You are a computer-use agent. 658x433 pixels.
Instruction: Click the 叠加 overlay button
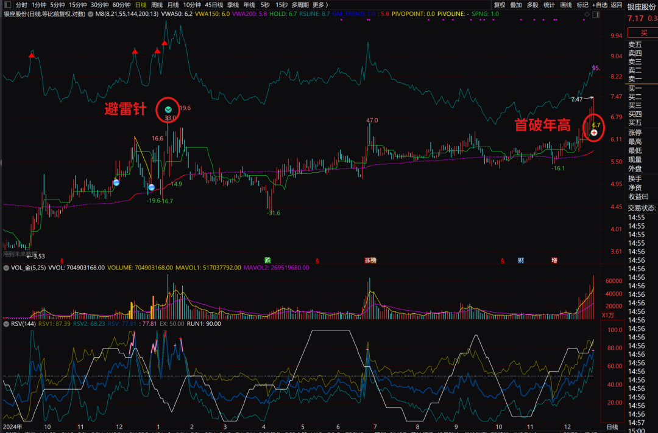coord(516,5)
